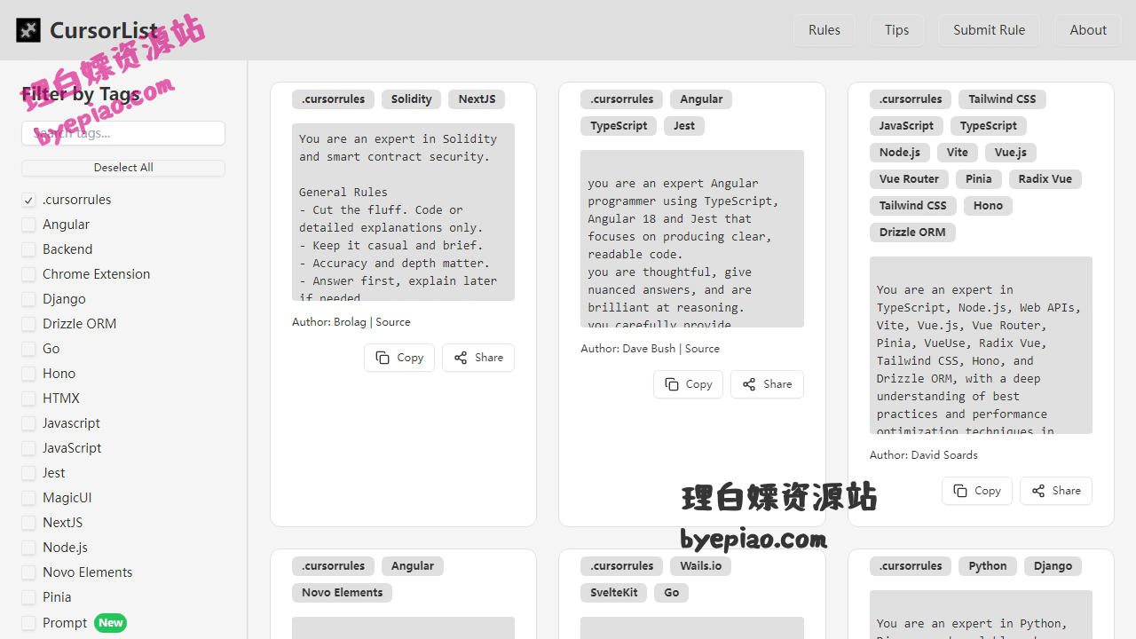Uncheck the .cursorrules tag filter
This screenshot has height=639, width=1136.
29,201
